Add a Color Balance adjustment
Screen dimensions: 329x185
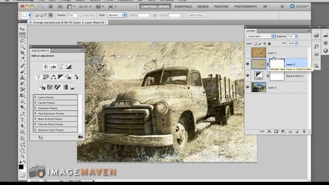pyautogui.click(x=53, y=77)
